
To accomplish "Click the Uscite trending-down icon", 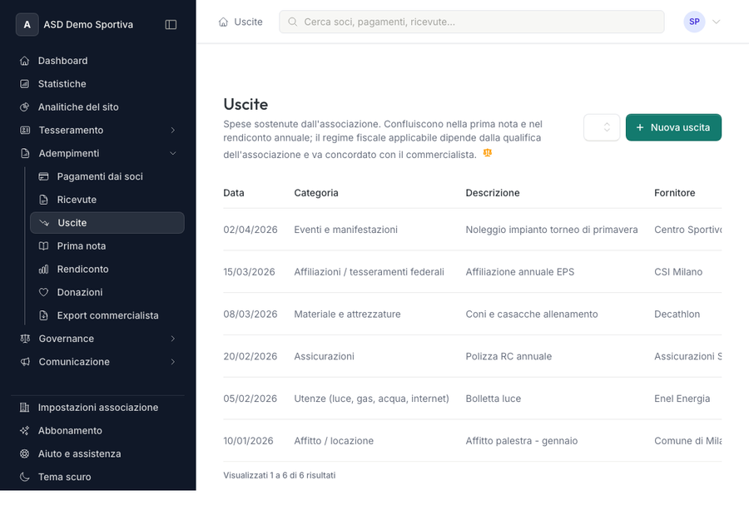I will point(44,223).
